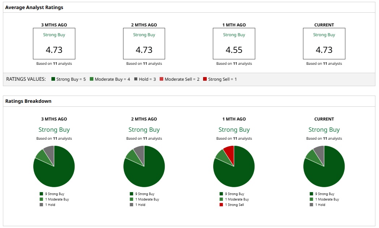Click the Strong Buy = 5 legend swatch
Screen dimensions: 379x228
point(53,79)
